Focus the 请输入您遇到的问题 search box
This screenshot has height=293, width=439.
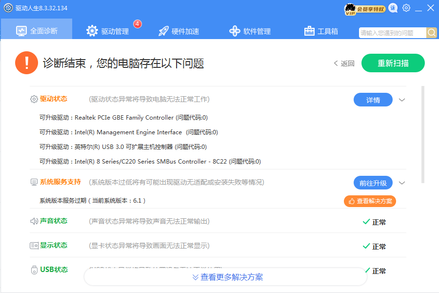click(392, 33)
